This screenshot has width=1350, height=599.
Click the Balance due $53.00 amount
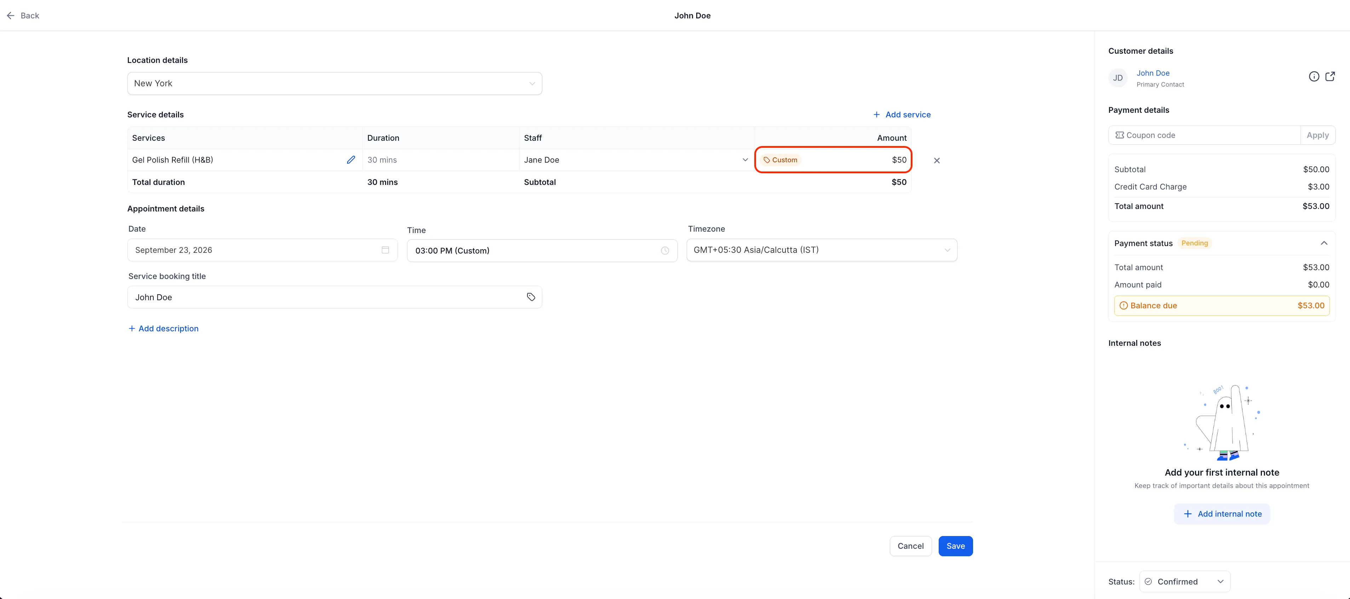1311,306
